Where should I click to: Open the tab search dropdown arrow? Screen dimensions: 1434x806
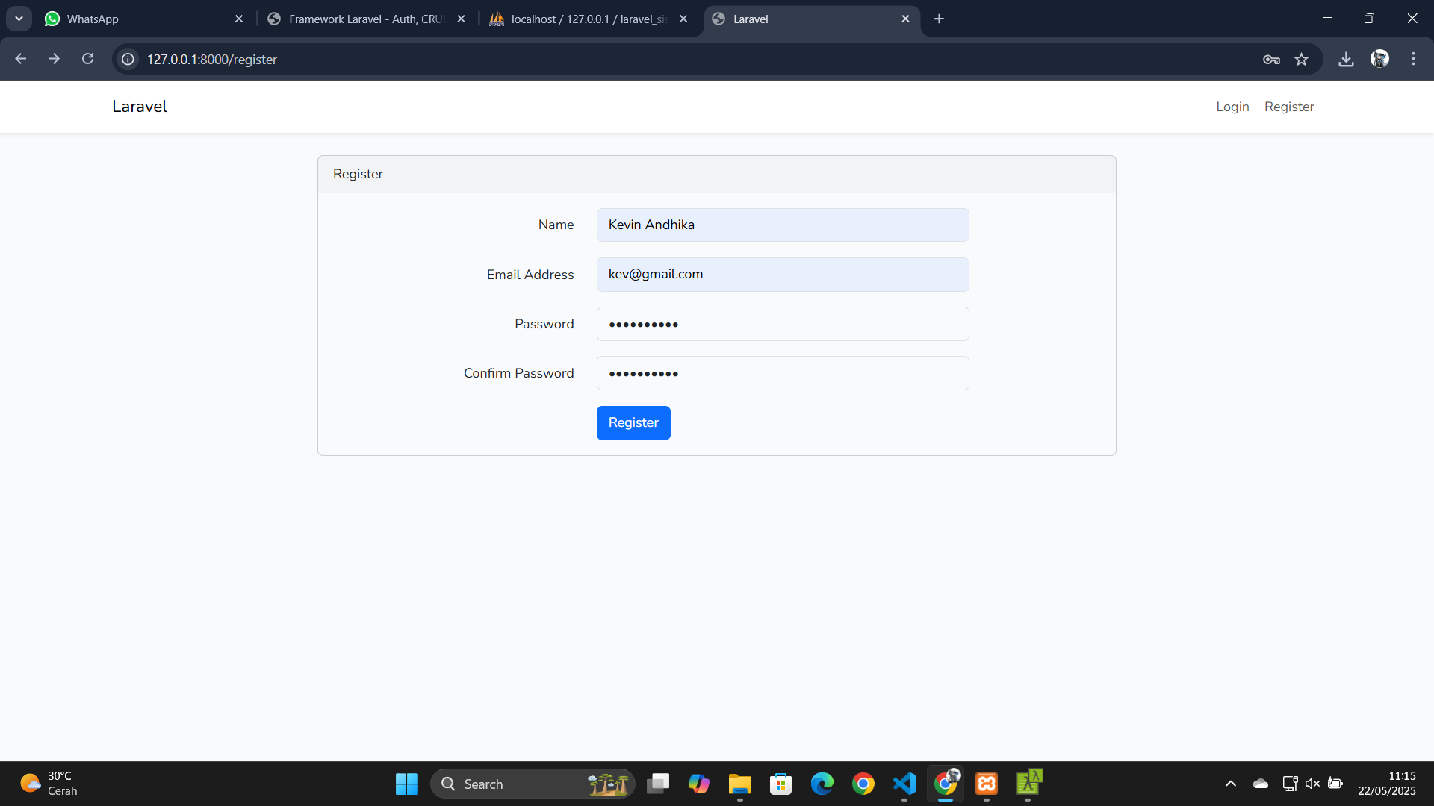(x=19, y=19)
